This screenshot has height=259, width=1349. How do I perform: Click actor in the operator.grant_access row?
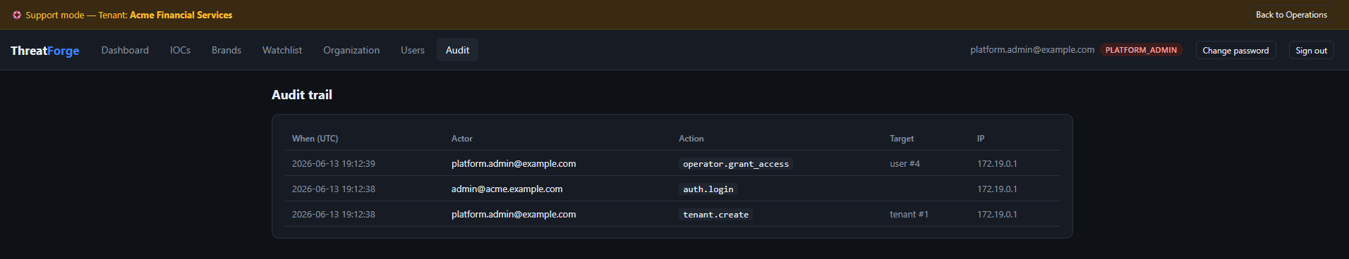click(x=514, y=164)
